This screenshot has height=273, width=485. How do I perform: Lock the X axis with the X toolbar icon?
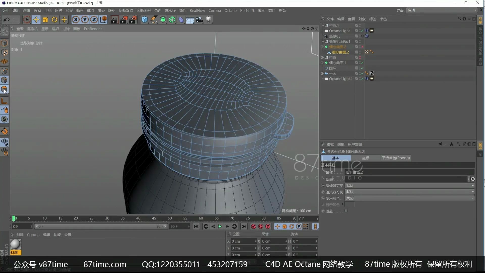tap(76, 19)
